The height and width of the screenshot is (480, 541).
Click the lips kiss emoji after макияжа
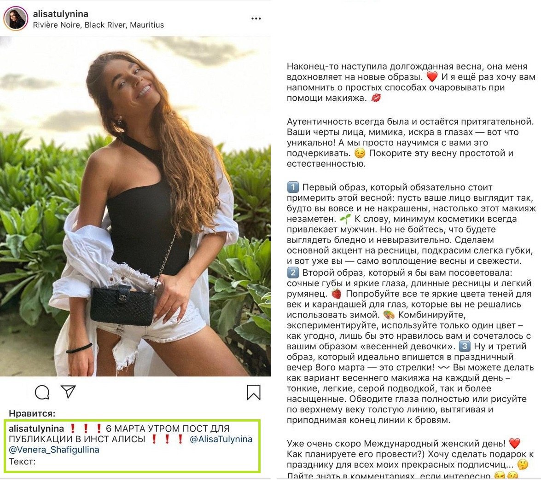(376, 98)
